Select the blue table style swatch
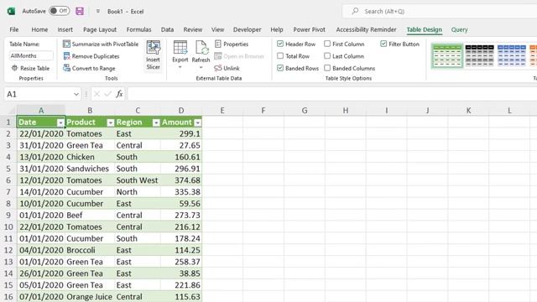537x302 pixels. coord(512,55)
